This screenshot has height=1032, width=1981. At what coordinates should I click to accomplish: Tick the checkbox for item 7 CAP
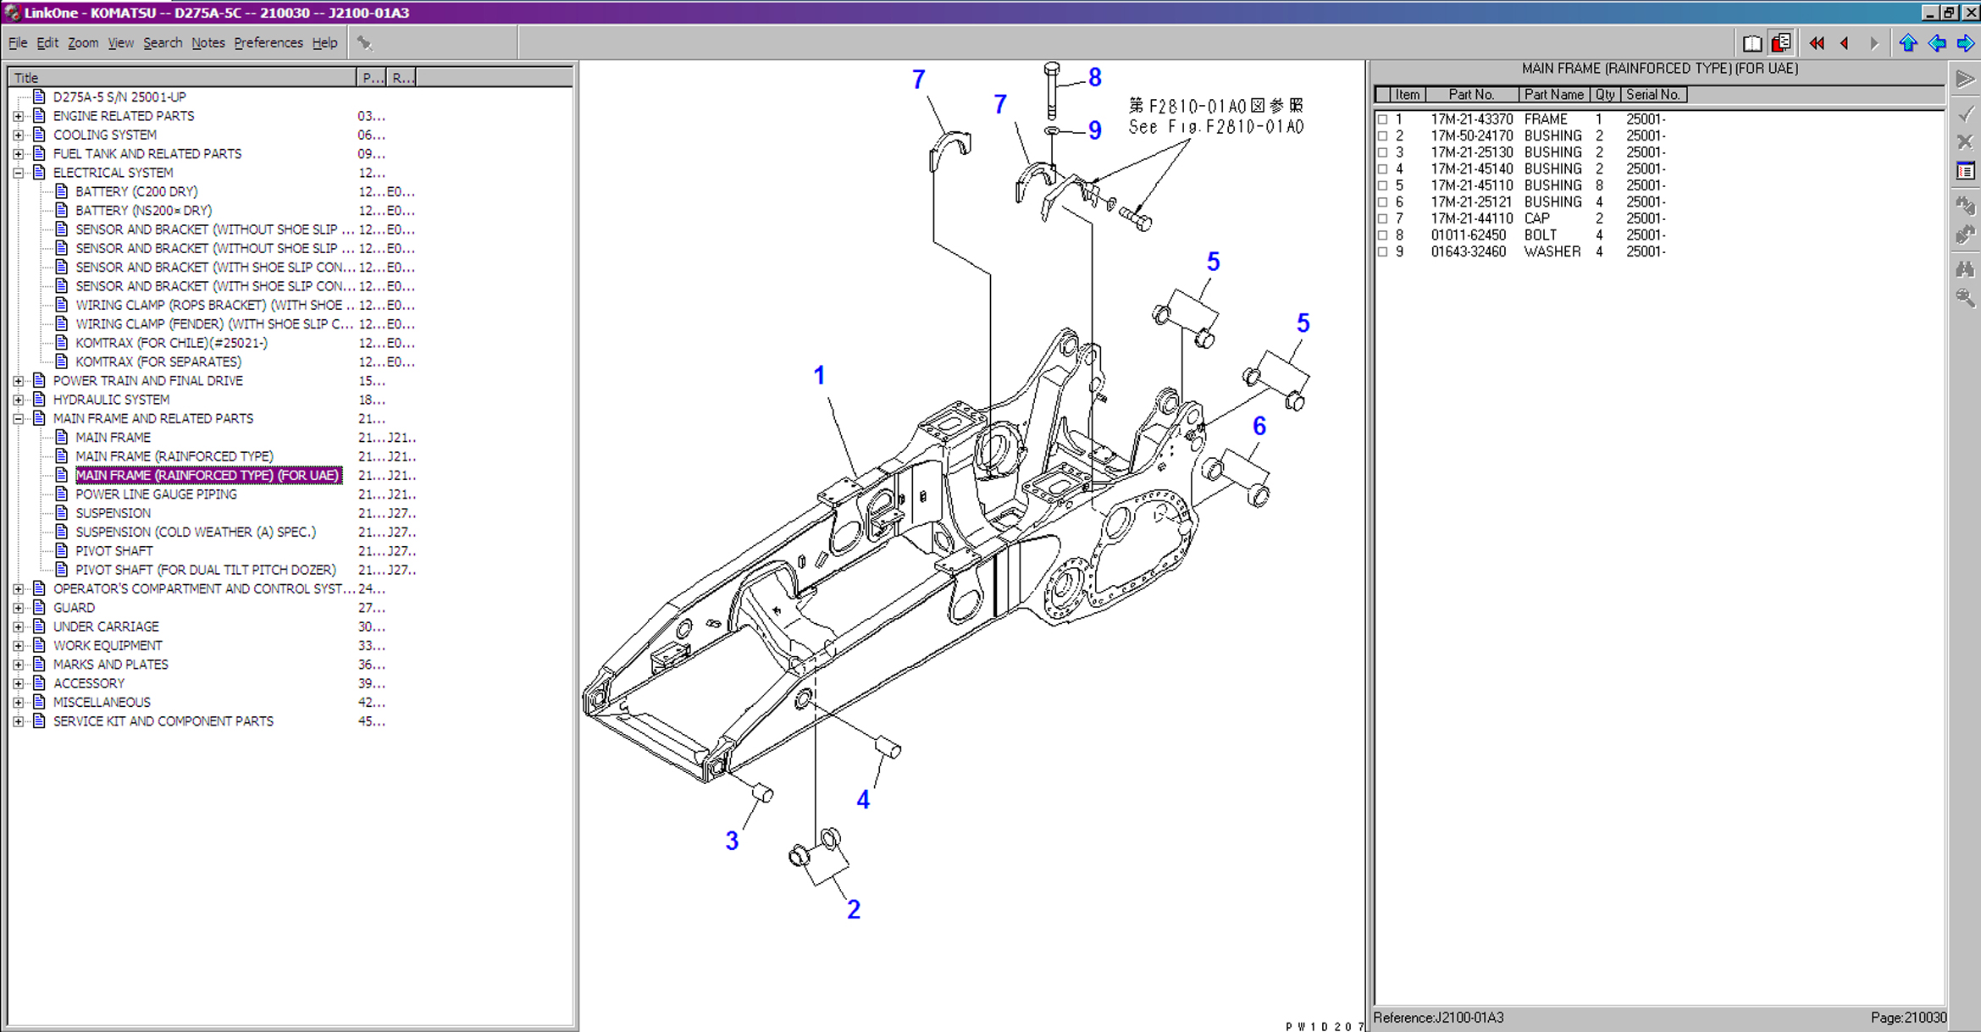tap(1382, 218)
